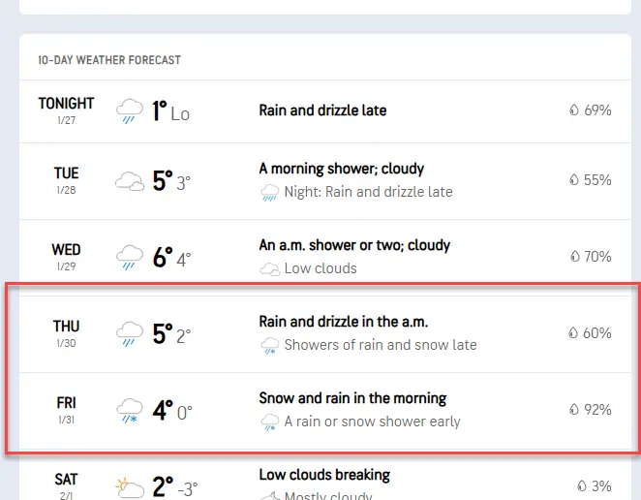
Task: Click the 10-Day Weather Forecast header
Action: coord(109,60)
